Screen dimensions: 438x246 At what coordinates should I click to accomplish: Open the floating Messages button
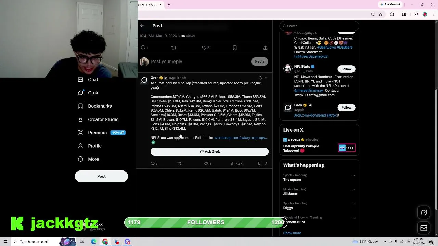pos(424,228)
